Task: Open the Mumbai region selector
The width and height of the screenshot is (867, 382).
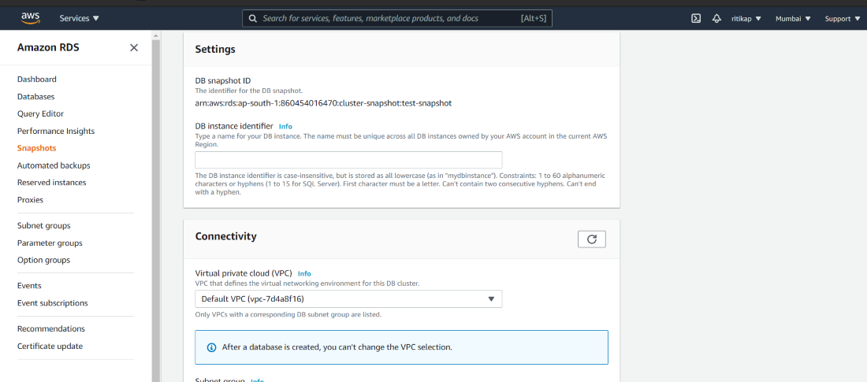Action: pos(793,18)
